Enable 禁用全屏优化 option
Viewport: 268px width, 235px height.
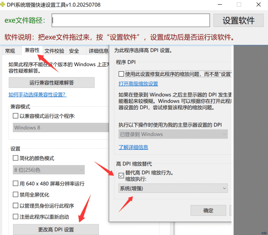tap(15, 194)
